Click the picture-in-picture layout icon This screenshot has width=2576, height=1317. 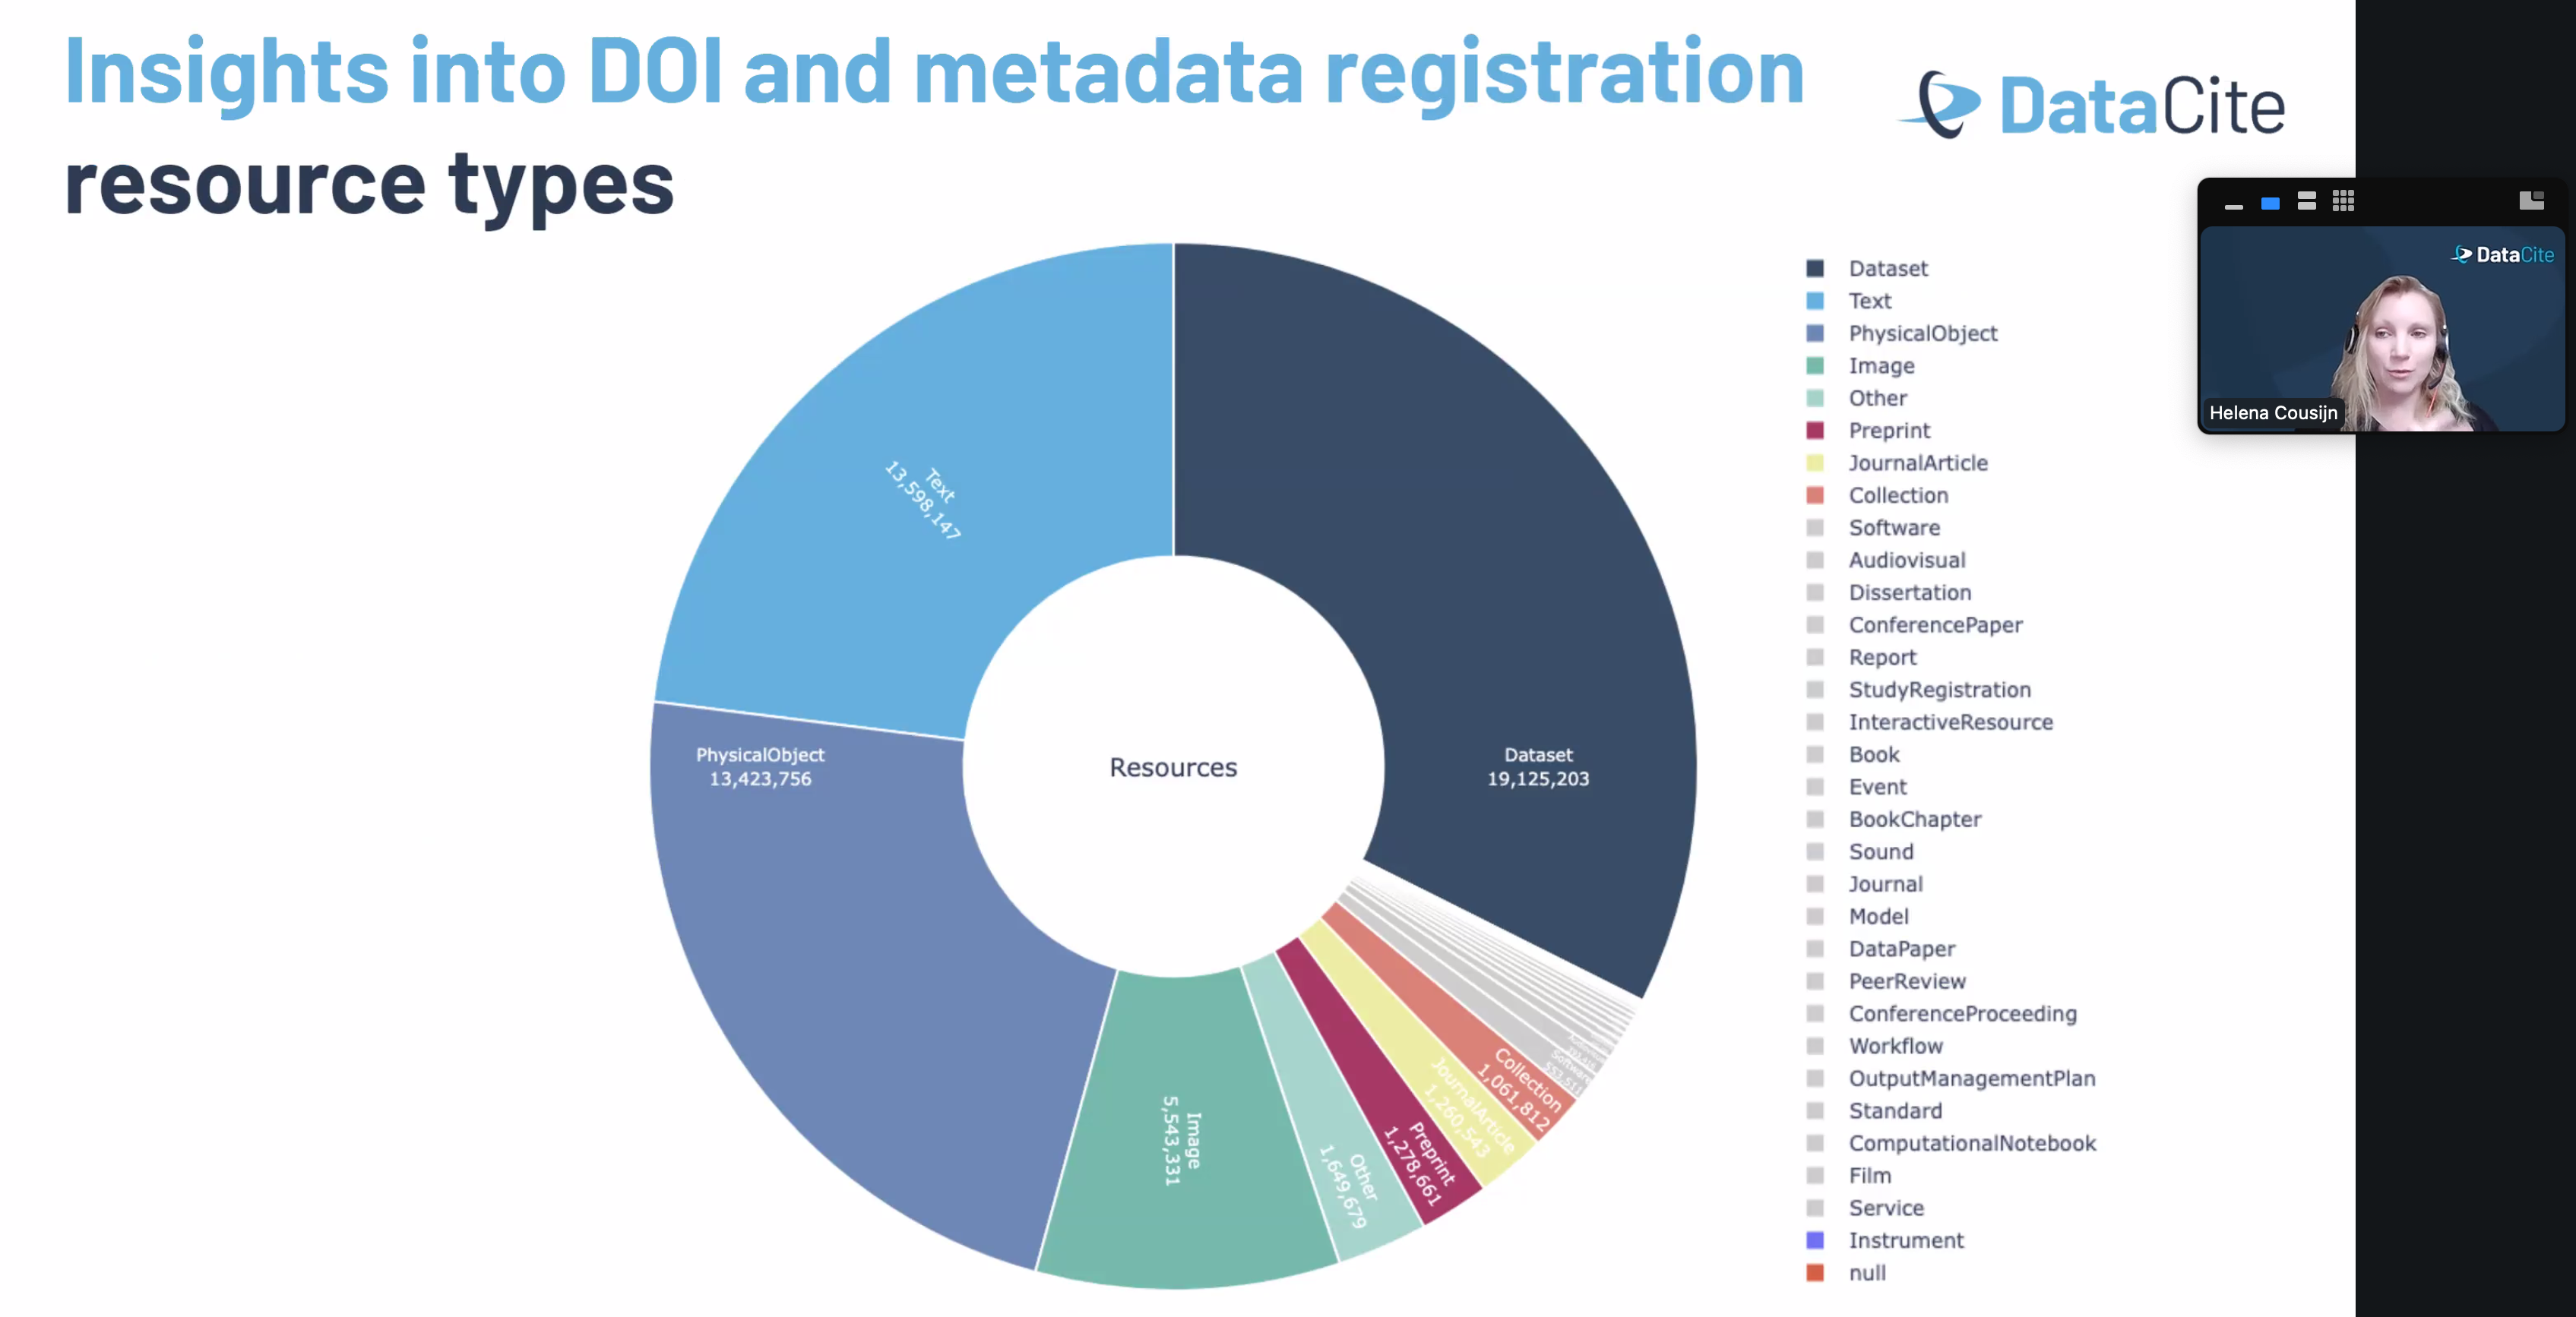(x=2531, y=202)
